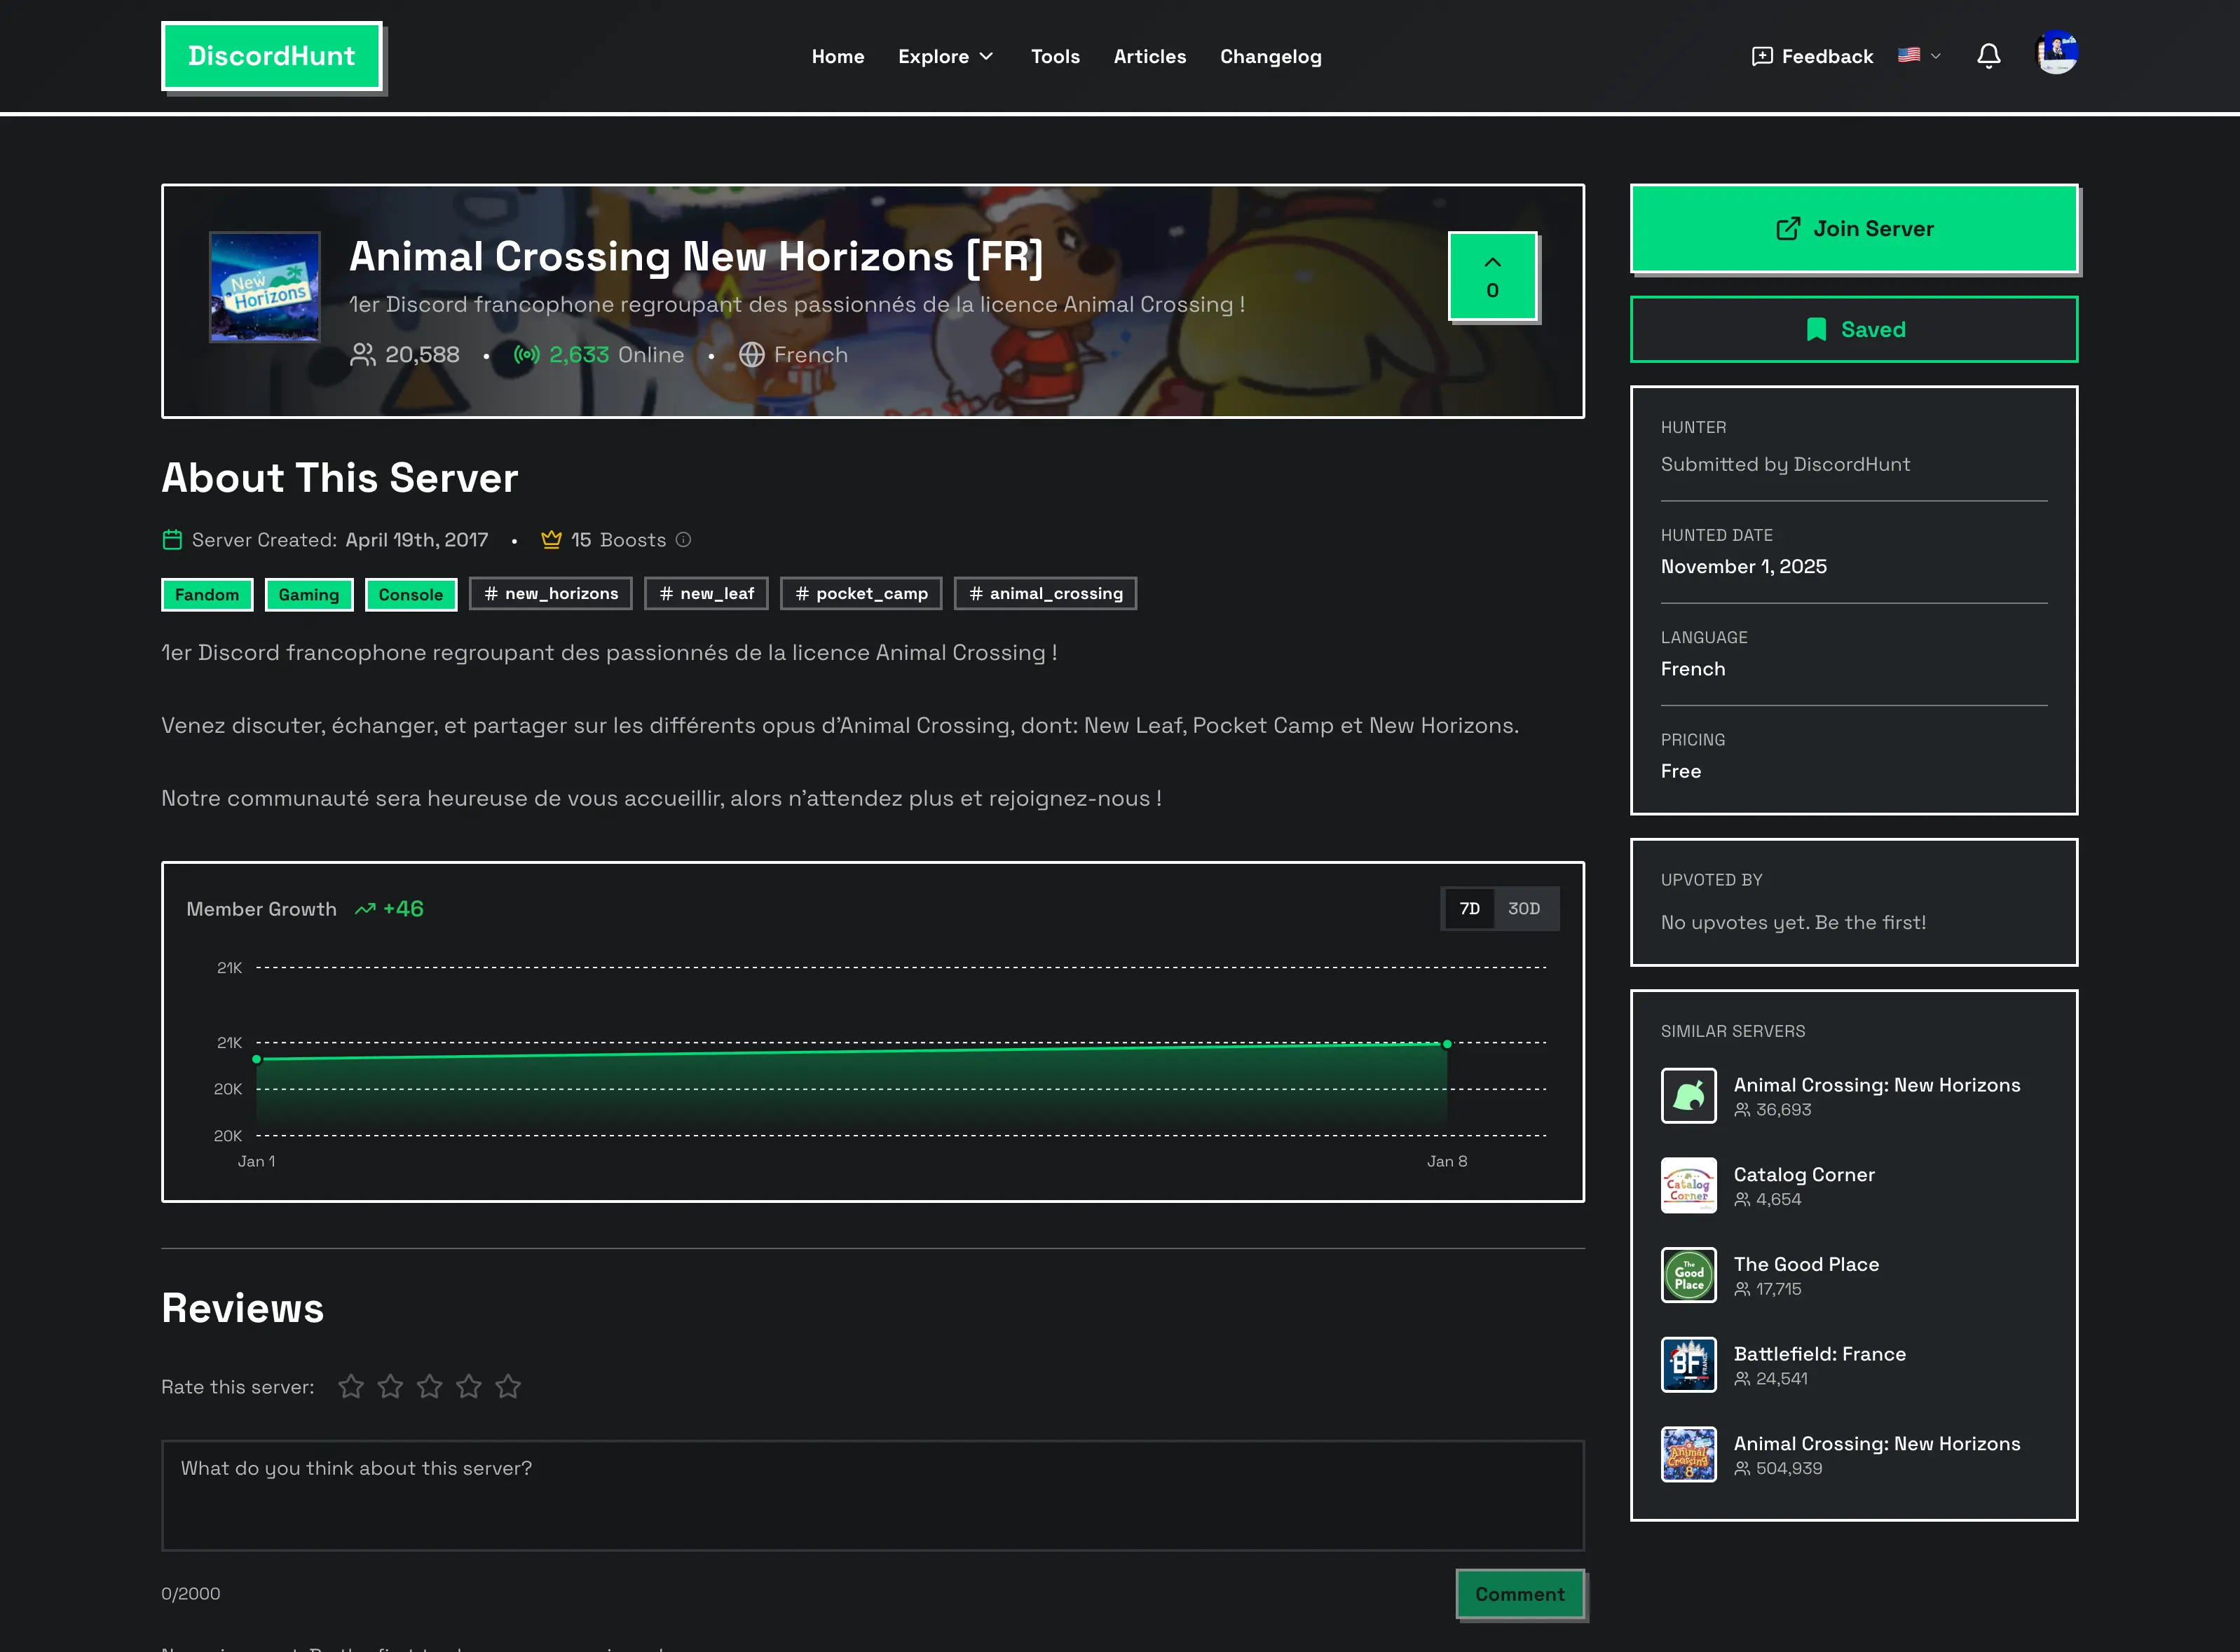Click the notification bell
This screenshot has height=1652, width=2240.
pyautogui.click(x=1990, y=57)
